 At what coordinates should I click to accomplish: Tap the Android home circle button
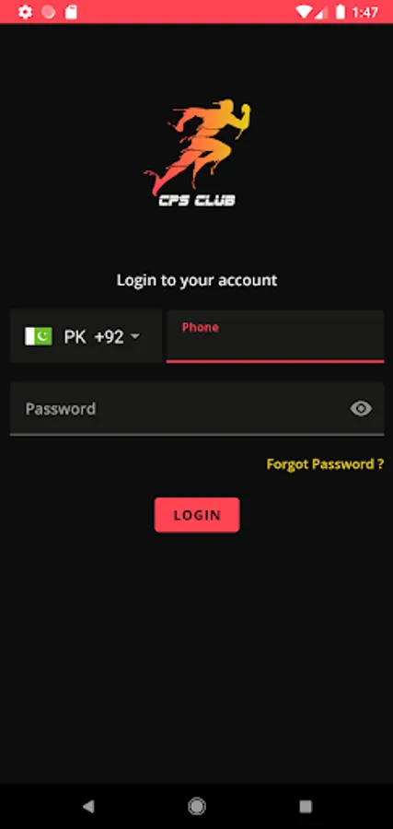[x=197, y=806]
